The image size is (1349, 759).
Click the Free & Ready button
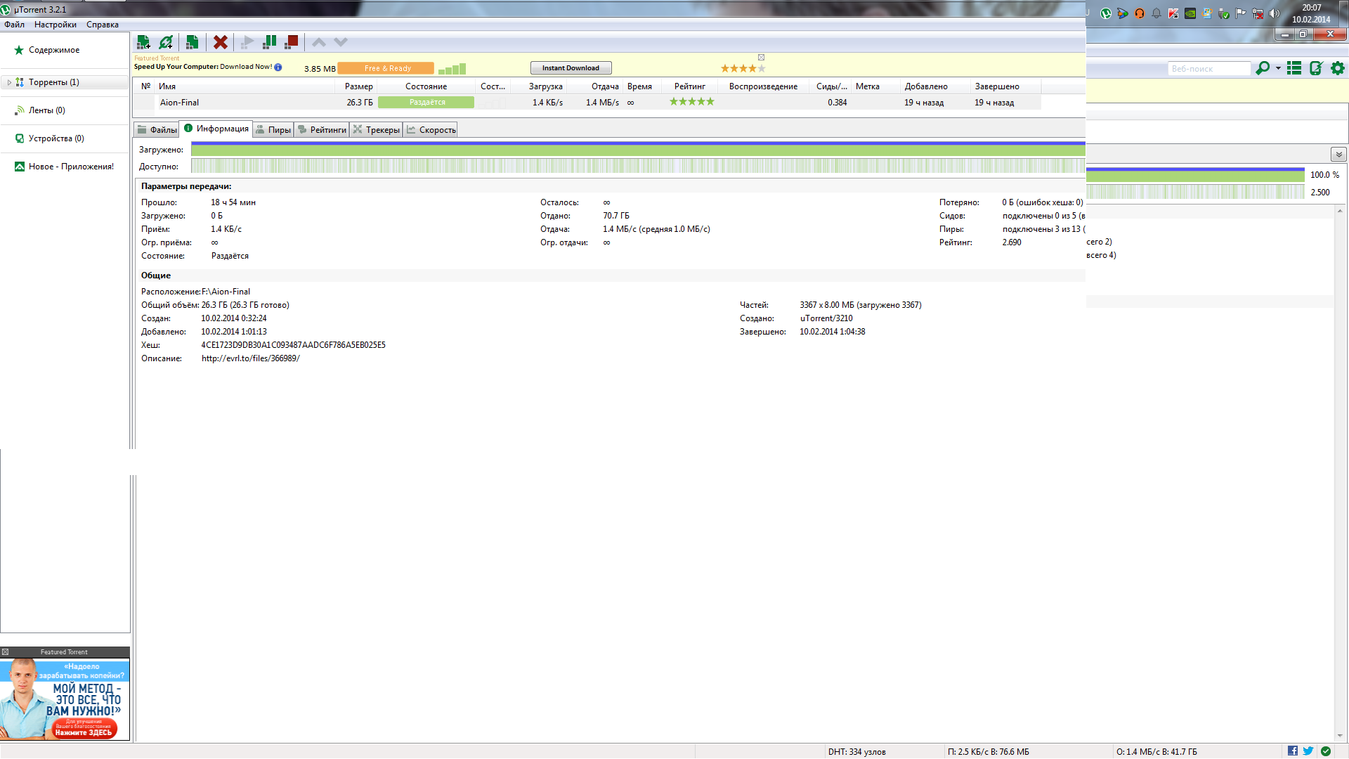click(386, 68)
